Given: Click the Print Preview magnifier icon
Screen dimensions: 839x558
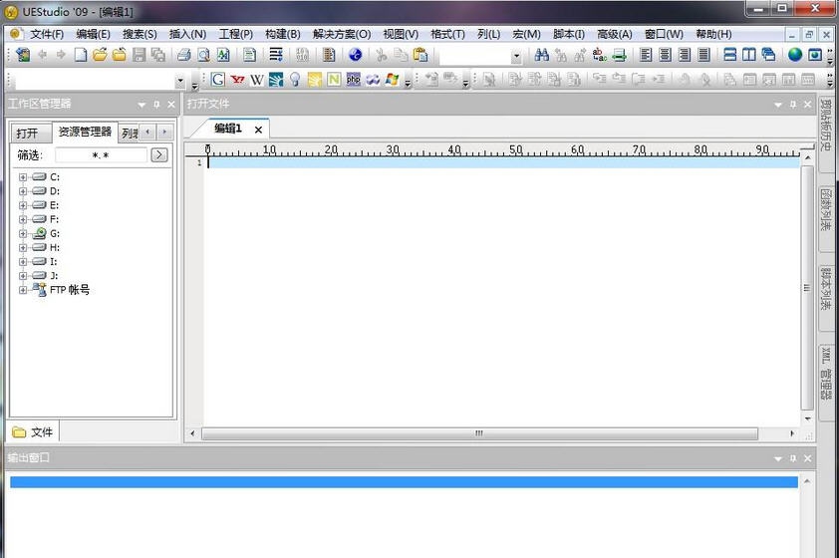Looking at the screenshot, I should point(204,55).
